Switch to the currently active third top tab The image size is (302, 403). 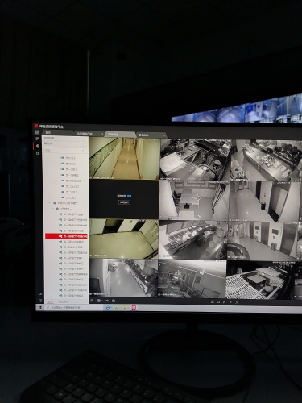tap(119, 134)
